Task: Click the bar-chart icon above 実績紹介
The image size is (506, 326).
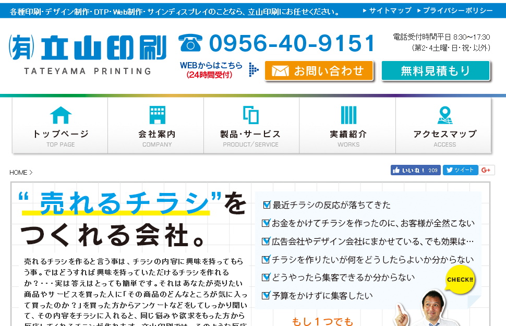Action: (347, 114)
